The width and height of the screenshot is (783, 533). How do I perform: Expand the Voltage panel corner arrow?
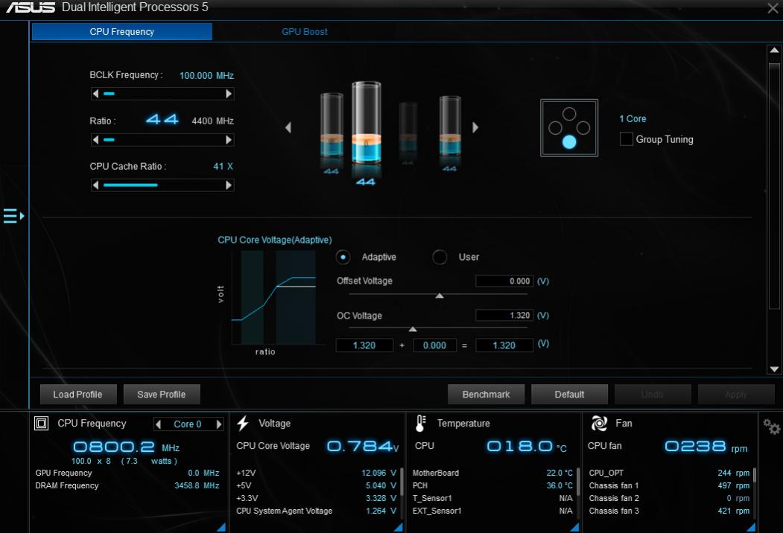[x=398, y=527]
